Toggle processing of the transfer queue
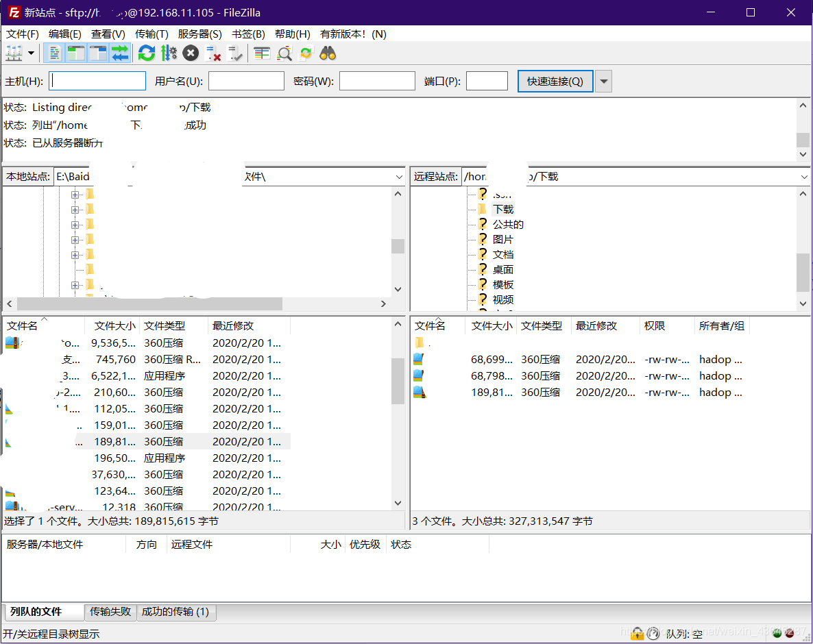The height and width of the screenshot is (644, 813). pyautogui.click(x=169, y=53)
